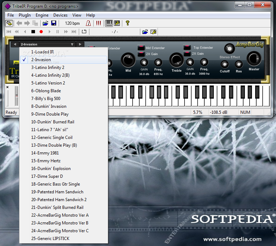Stop playback with the black square
Screen dimensions: 276x246
33,31
